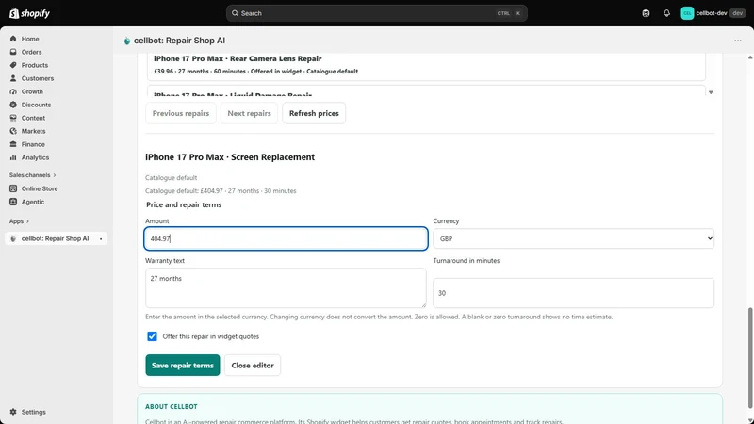Focus the Amount input field
Image resolution: width=754 pixels, height=424 pixels.
[286, 238]
